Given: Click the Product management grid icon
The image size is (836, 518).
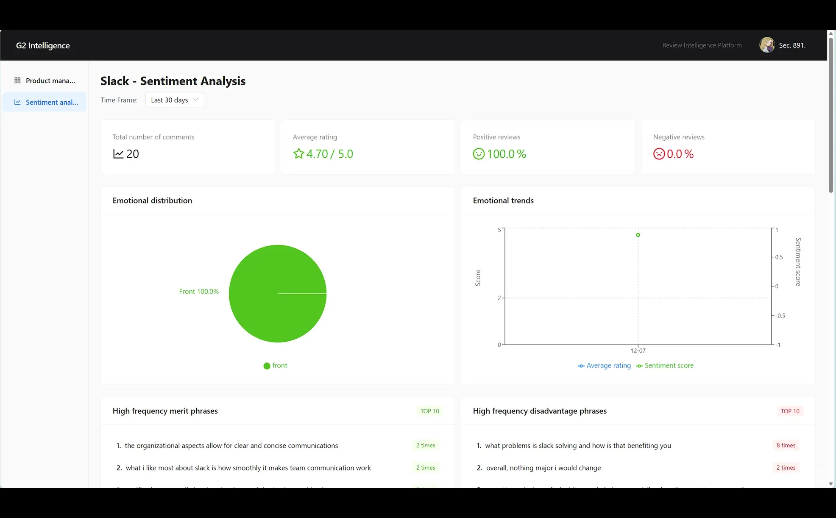Looking at the screenshot, I should pyautogui.click(x=17, y=81).
